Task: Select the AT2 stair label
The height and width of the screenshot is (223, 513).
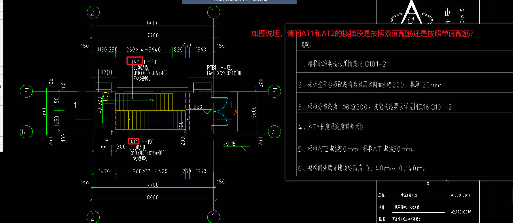Action: click(x=133, y=142)
